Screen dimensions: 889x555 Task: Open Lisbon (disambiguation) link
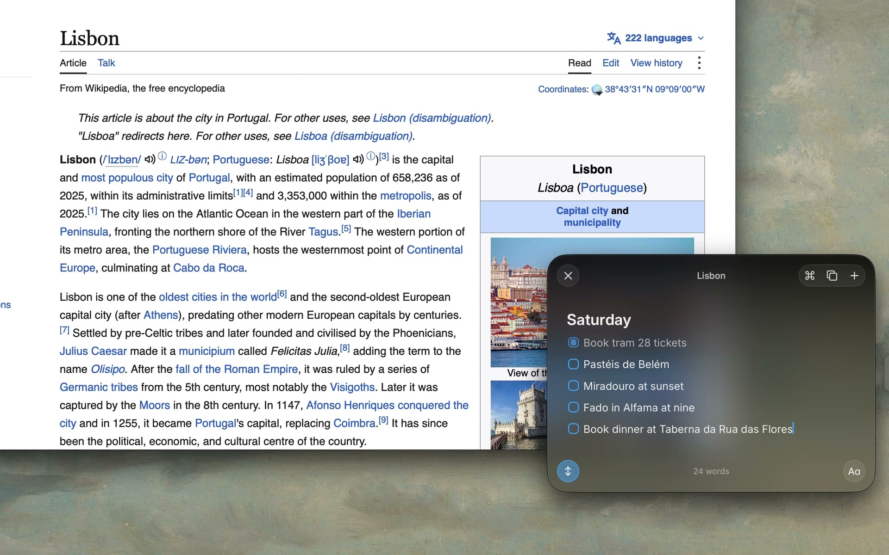(432, 118)
